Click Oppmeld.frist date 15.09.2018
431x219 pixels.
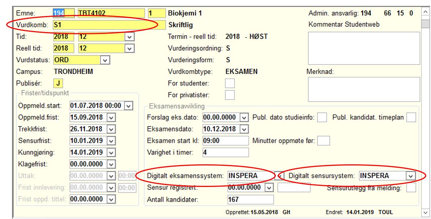88,117
